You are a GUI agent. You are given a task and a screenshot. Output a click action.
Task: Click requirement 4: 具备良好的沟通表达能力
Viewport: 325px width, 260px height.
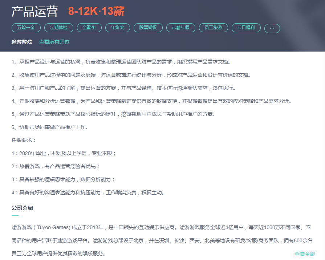pos(88,192)
